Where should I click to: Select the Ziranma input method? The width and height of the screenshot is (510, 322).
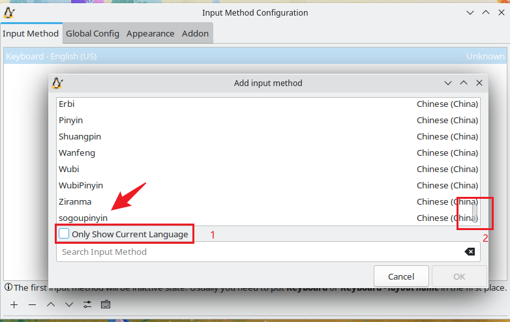pyautogui.click(x=268, y=201)
